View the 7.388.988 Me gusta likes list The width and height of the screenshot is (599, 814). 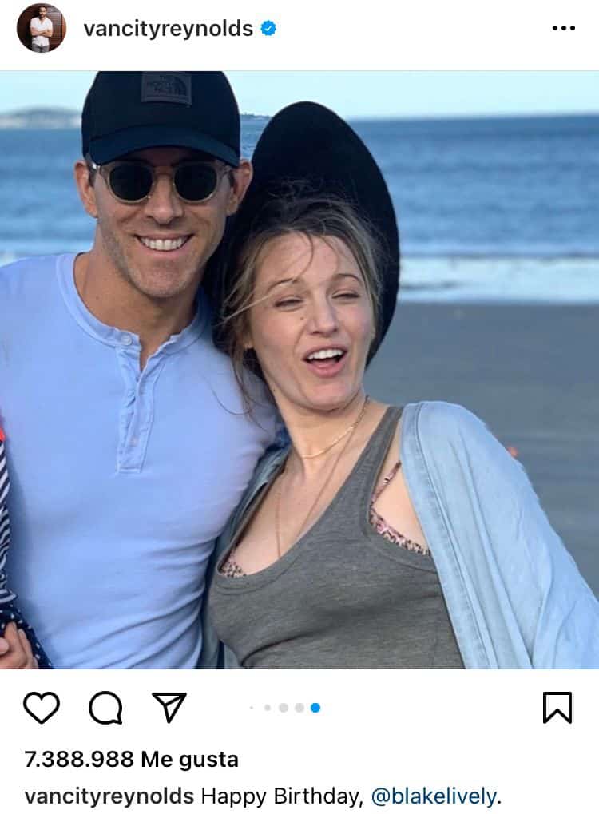[131, 760]
